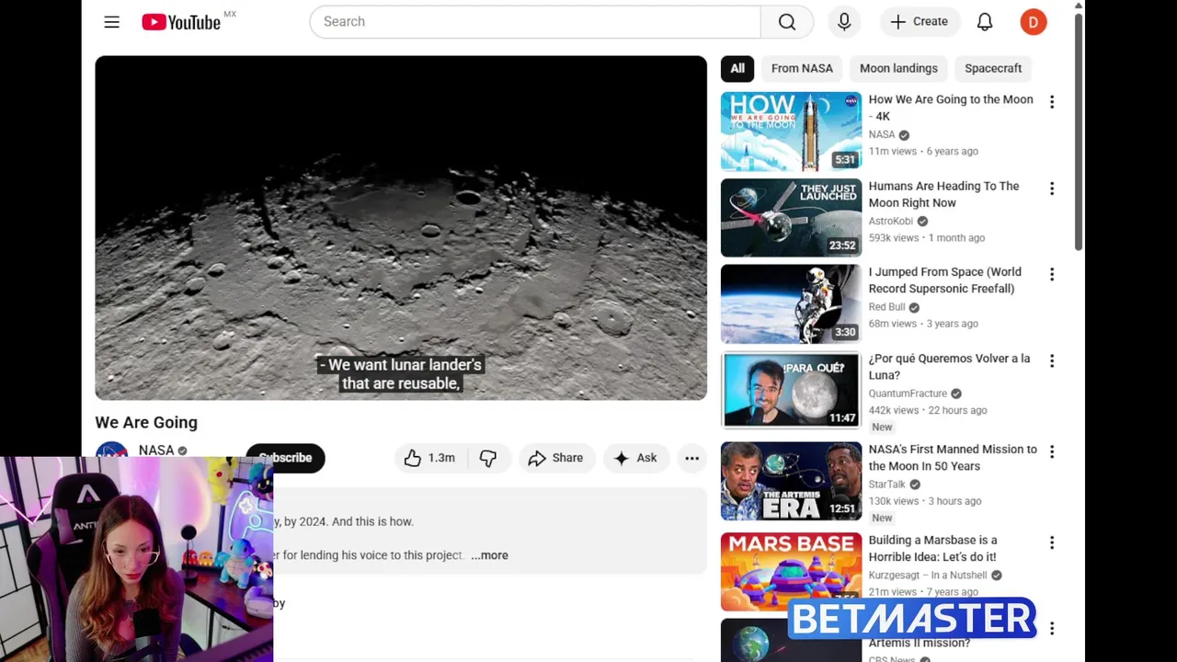This screenshot has width=1177, height=662.
Task: Expand description with ...more
Action: tap(489, 555)
